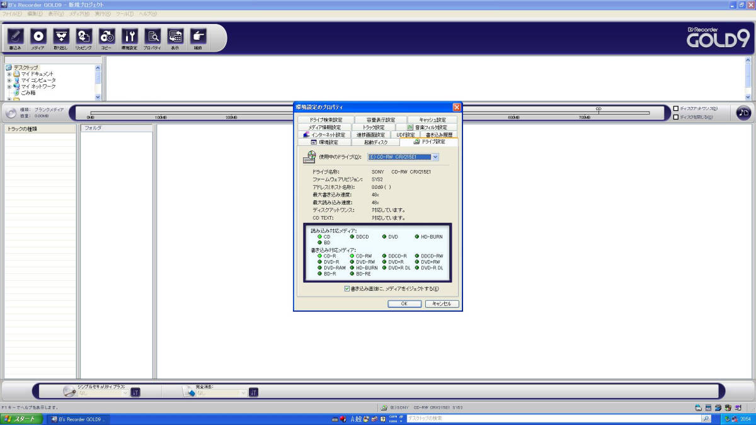Expand the マイ コンピュータ tree node

(9, 81)
